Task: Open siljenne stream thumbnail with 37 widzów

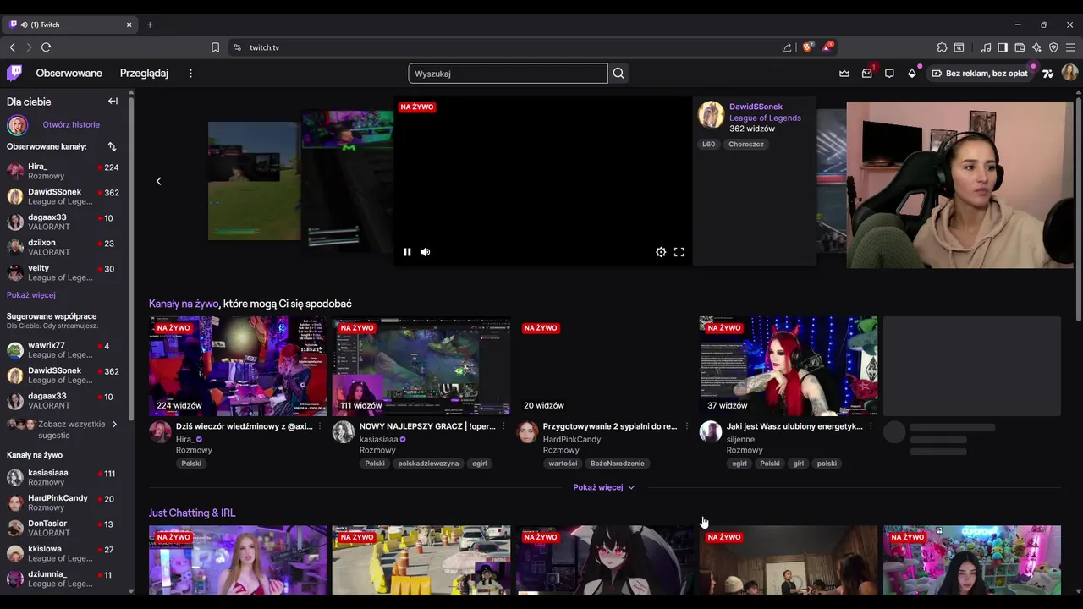Action: coord(789,366)
